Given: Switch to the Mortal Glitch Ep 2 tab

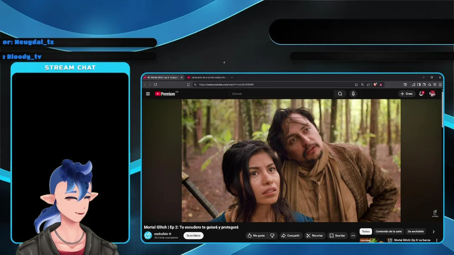Looking at the screenshot, I should 163,77.
